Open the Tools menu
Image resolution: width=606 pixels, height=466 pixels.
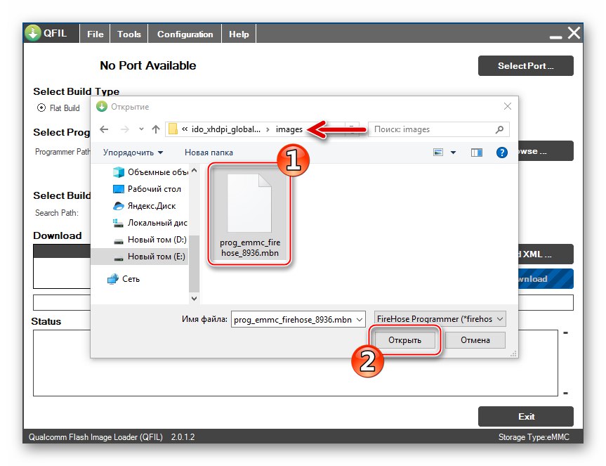129,34
